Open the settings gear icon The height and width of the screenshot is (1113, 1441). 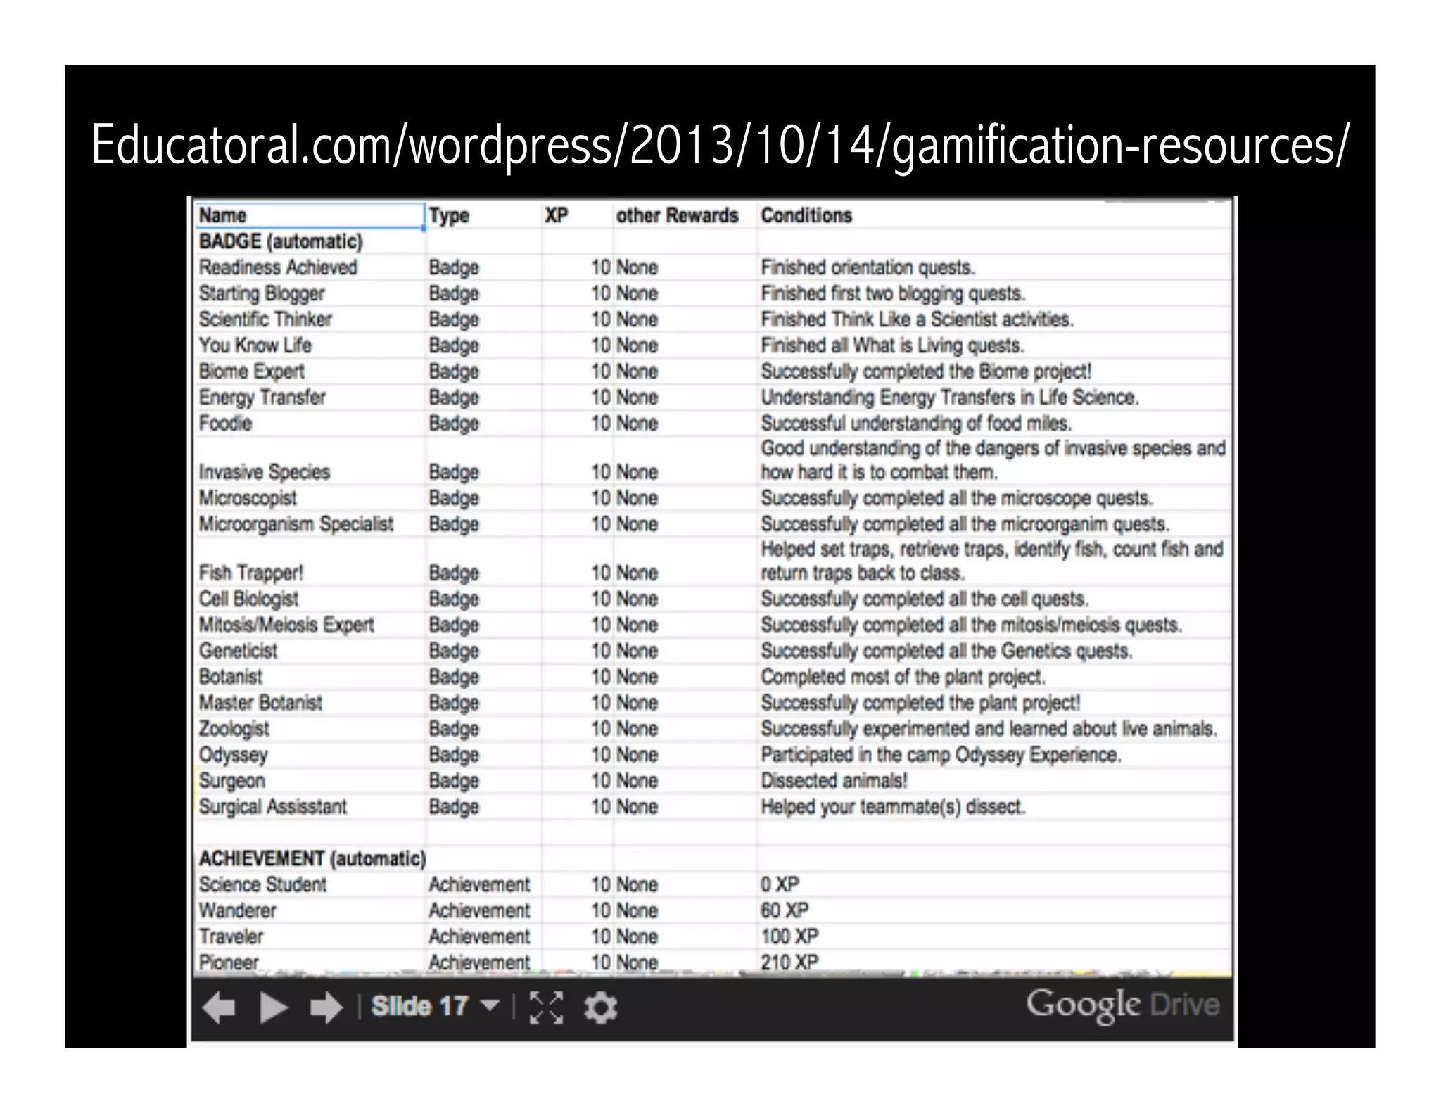tap(600, 1007)
